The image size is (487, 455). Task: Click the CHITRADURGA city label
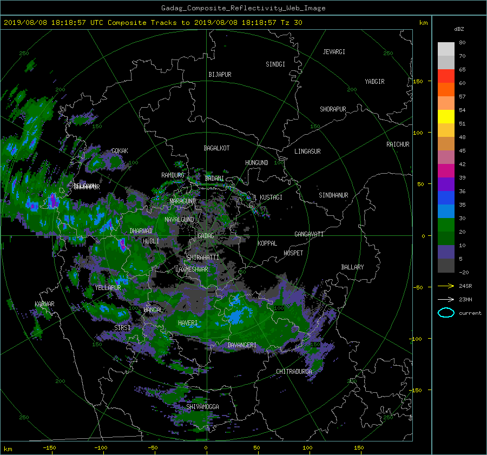(294, 372)
